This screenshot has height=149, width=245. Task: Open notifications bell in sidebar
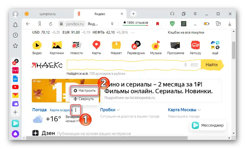(15, 25)
